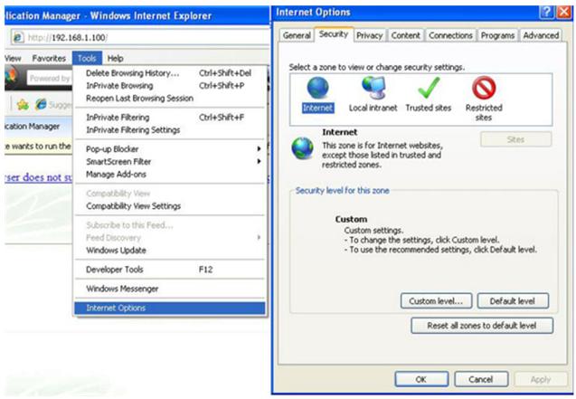The width and height of the screenshot is (576, 399).
Task: Launch Windows Messenger from menu
Action: pyautogui.click(x=169, y=289)
